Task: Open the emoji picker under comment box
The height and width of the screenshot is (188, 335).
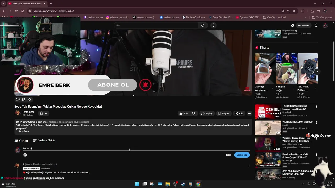Action: point(25,155)
